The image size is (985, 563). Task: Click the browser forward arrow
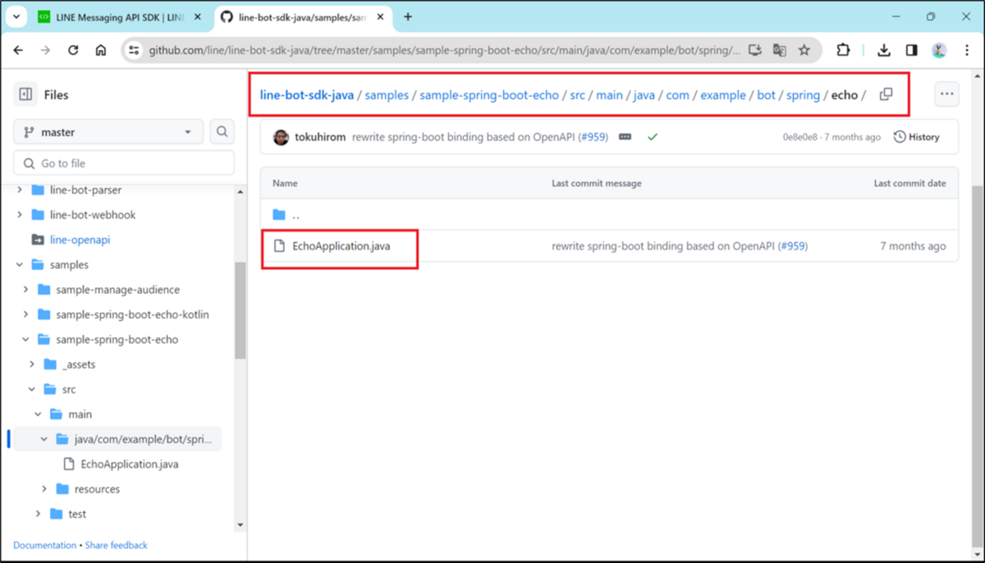point(45,50)
